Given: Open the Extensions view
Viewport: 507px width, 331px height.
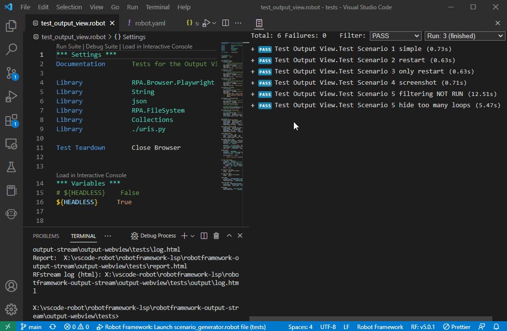Looking at the screenshot, I should [11, 120].
